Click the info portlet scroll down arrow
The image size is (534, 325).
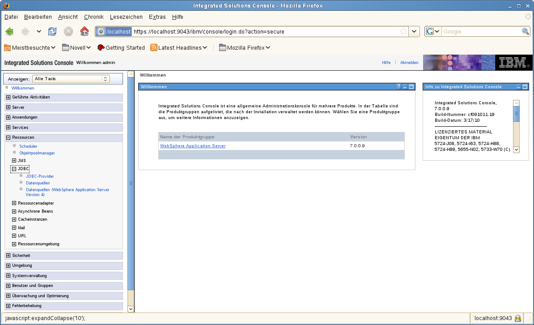516,150
